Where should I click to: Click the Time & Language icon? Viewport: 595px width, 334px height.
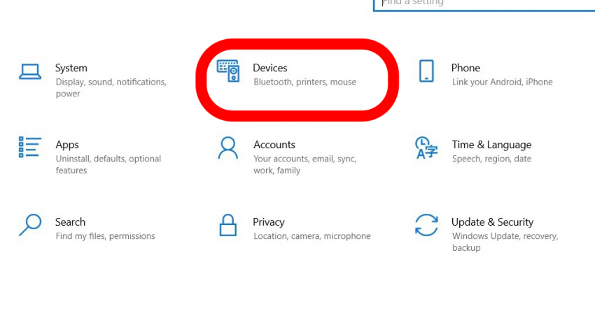pyautogui.click(x=426, y=147)
